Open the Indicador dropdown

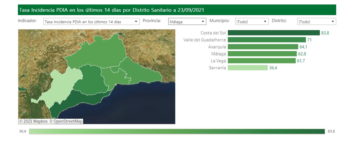point(91,22)
